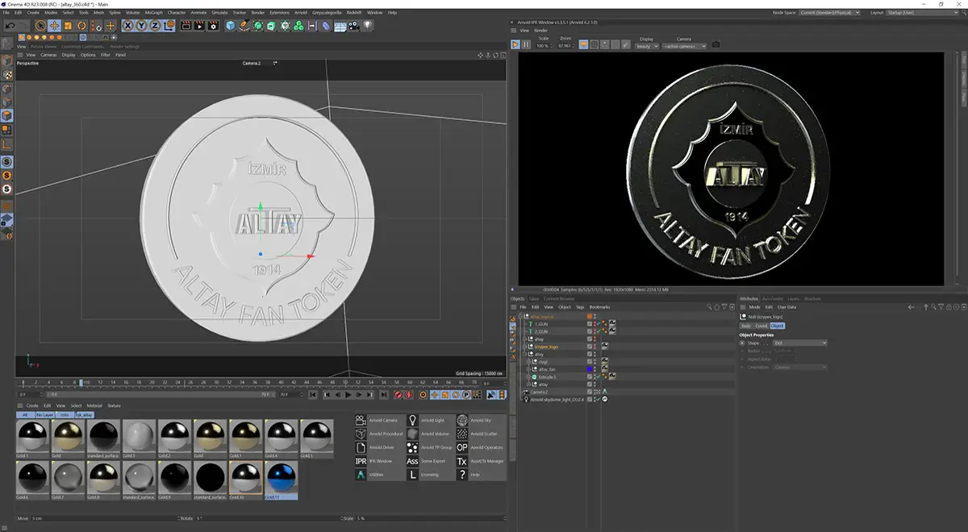Open the Render menu in menu bar
This screenshot has height=532, width=968.
point(257,13)
